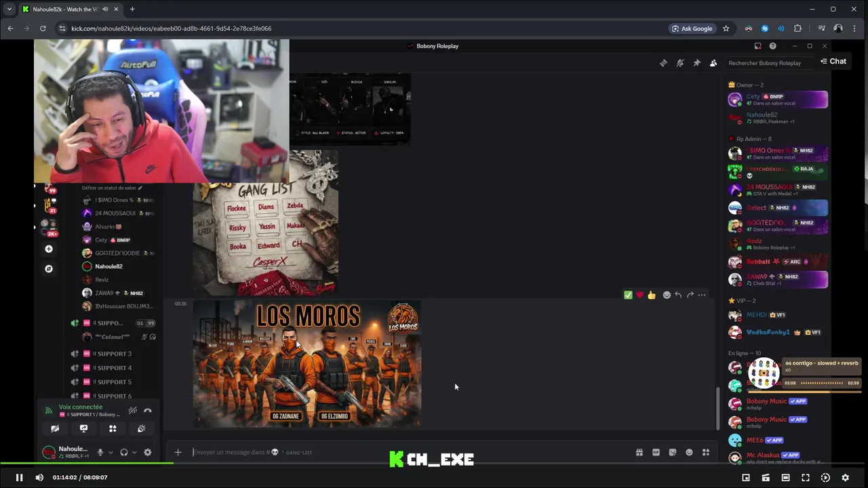
Task: Open VodkaFunky1 profile in member list
Action: point(777,332)
